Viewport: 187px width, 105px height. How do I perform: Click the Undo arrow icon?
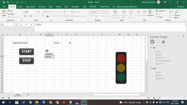coord(8,2)
